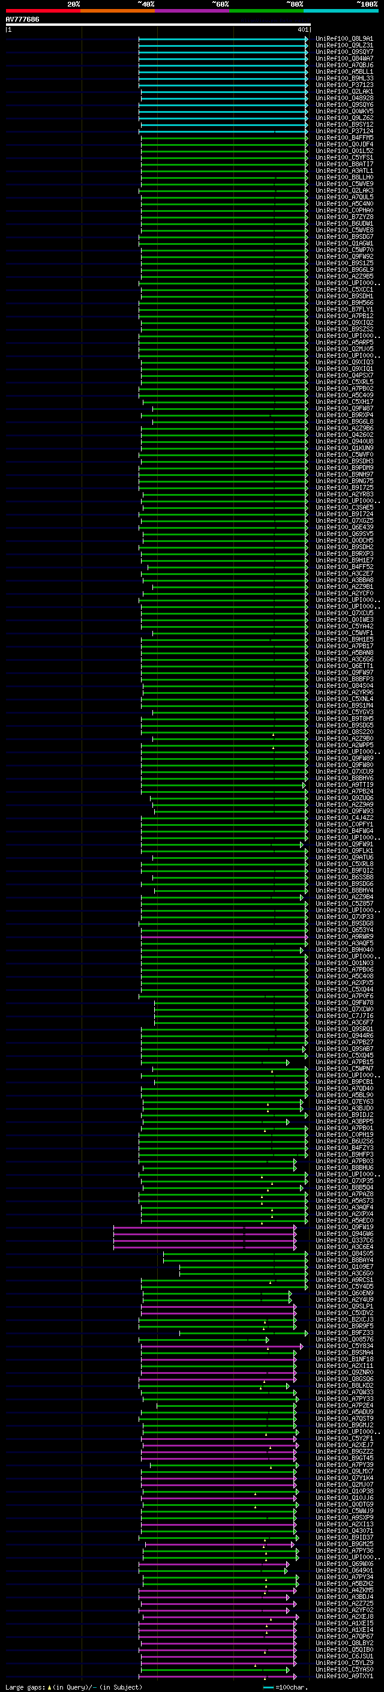The height and width of the screenshot is (1692, 384).
Task: Click hit label UniRef100_A9RCS1
Action: point(344,1280)
